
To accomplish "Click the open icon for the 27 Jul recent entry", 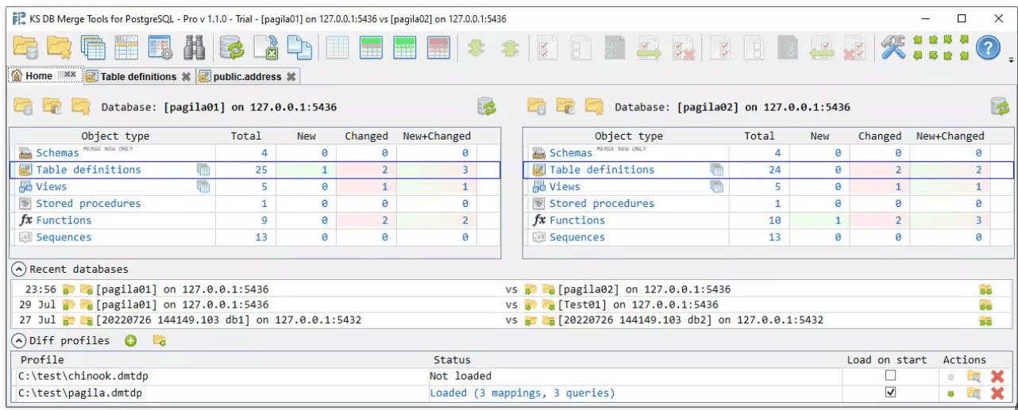I will (x=985, y=320).
